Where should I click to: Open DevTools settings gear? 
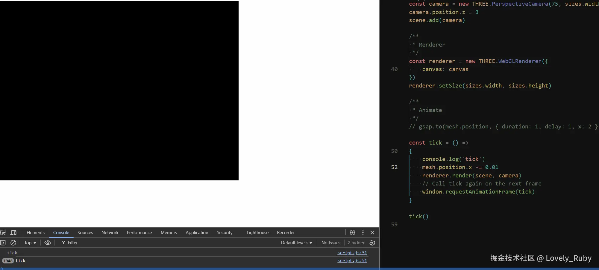click(353, 232)
